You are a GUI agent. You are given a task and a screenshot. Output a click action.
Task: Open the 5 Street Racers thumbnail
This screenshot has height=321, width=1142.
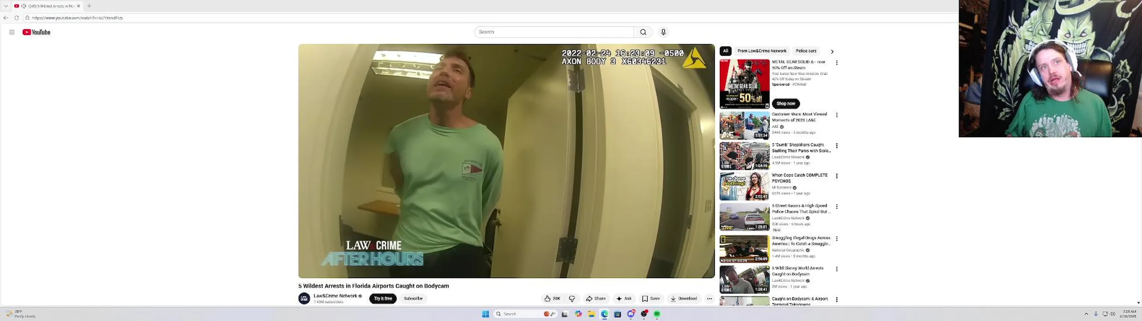[x=745, y=217]
